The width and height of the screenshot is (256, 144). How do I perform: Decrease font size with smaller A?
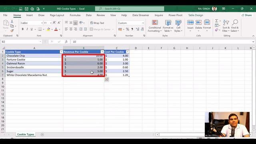(59, 23)
